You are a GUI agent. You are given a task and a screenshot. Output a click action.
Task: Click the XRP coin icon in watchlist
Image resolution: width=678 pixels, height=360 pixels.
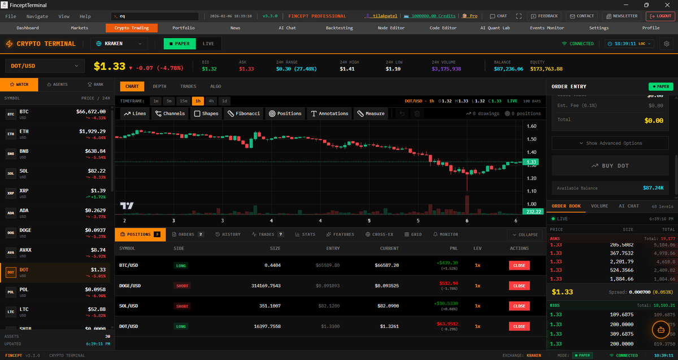coord(10,193)
